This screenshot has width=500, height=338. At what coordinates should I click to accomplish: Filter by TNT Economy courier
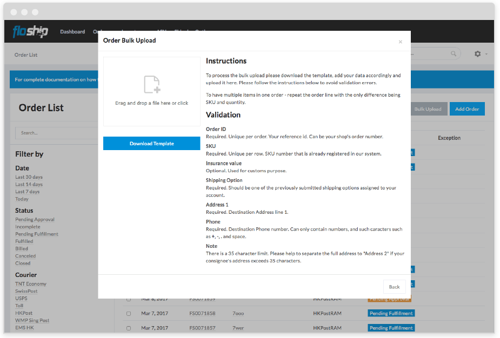point(31,284)
